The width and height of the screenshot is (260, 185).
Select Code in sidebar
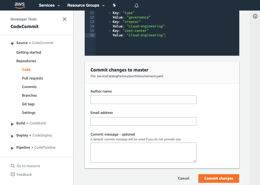coord(26,70)
